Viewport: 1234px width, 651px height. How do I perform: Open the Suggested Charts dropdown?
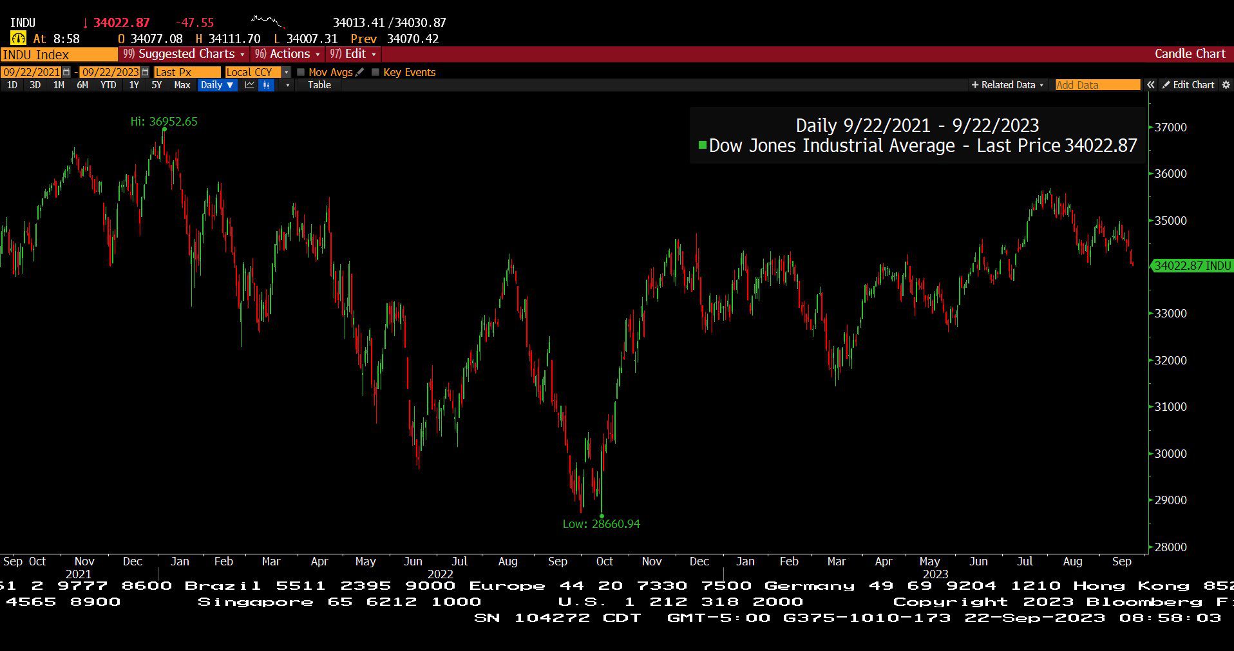tap(184, 54)
